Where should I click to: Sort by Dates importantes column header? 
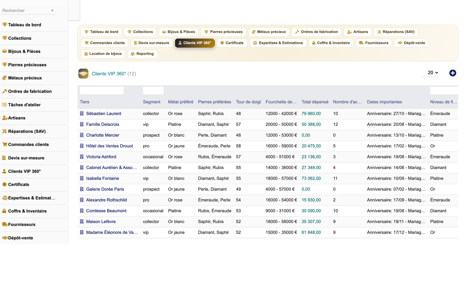click(384, 102)
